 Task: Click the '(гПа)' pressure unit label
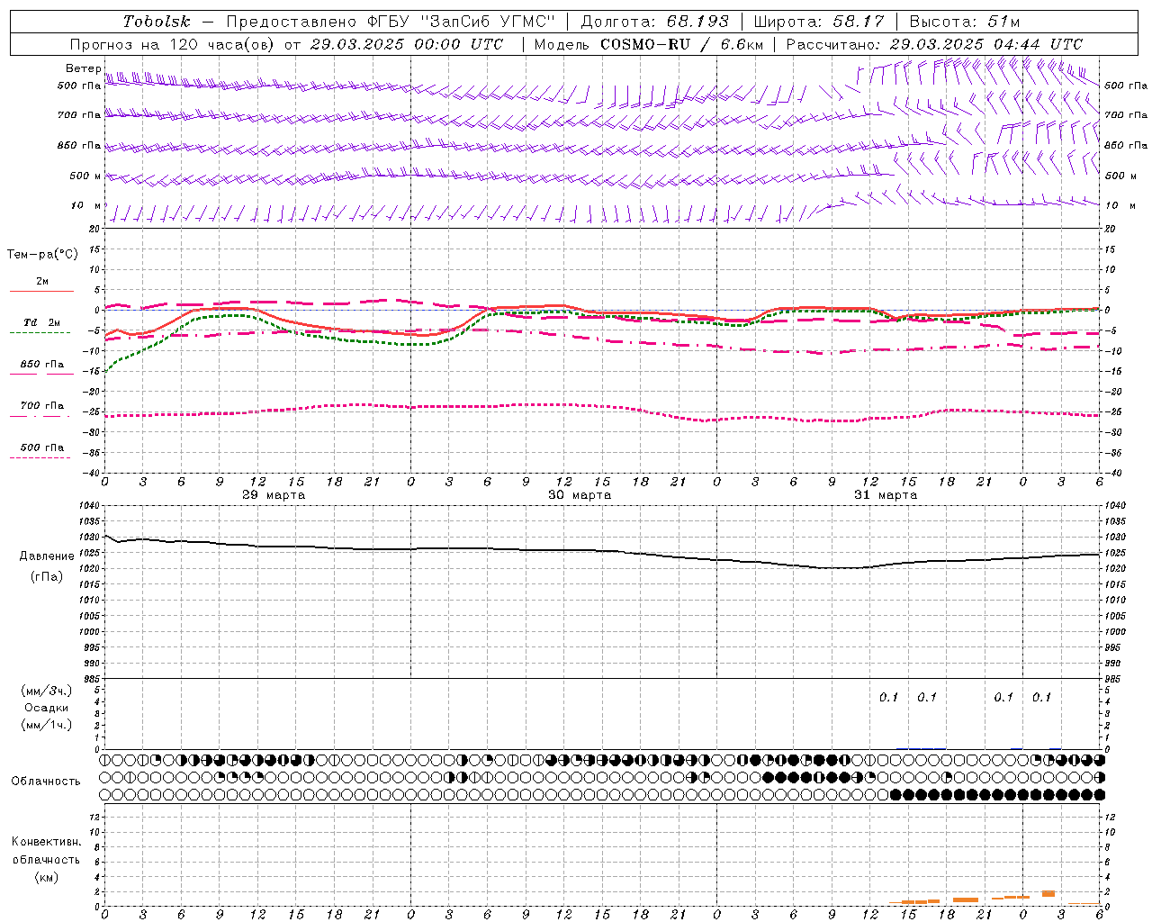tap(47, 577)
